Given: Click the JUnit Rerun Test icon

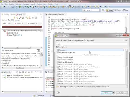Looking at the screenshot, I should click(27, 18).
